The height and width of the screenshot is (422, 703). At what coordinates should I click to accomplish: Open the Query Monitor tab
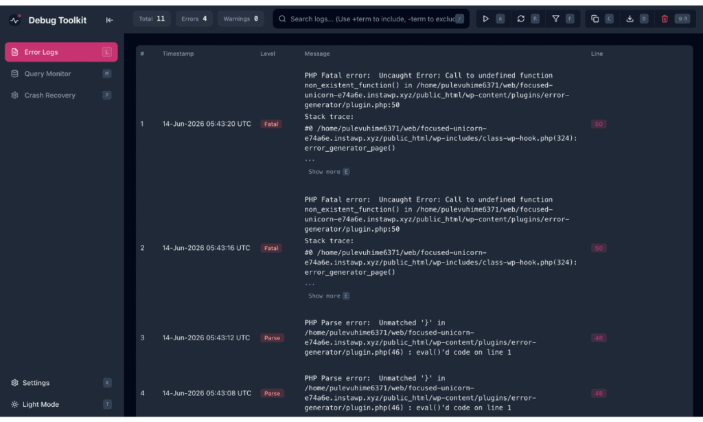pyautogui.click(x=61, y=74)
